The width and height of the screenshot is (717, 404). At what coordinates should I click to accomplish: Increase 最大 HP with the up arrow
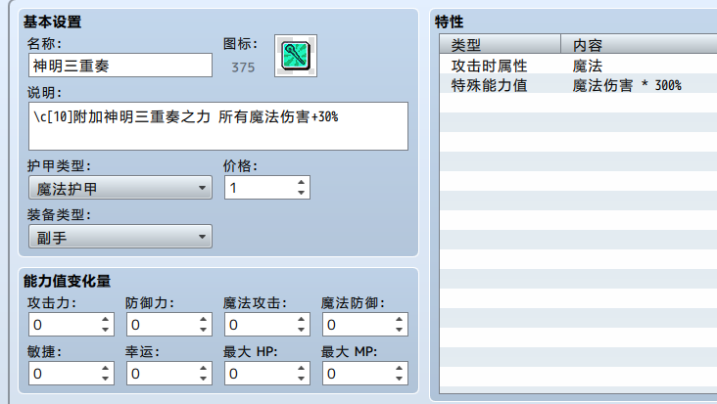(x=301, y=368)
